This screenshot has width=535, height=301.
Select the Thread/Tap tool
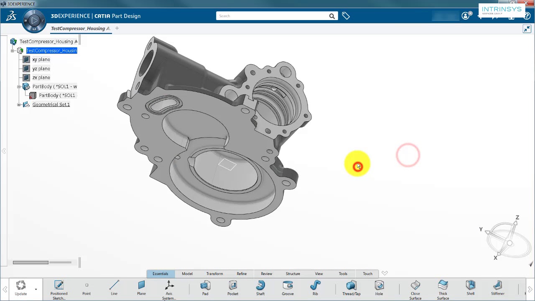pos(351,288)
